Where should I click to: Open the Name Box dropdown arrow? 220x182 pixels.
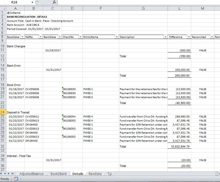[x=32, y=2]
